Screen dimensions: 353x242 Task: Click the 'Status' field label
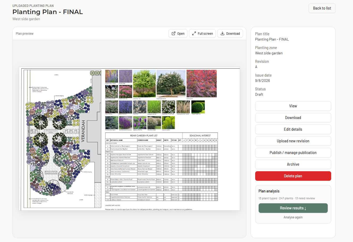click(x=260, y=89)
